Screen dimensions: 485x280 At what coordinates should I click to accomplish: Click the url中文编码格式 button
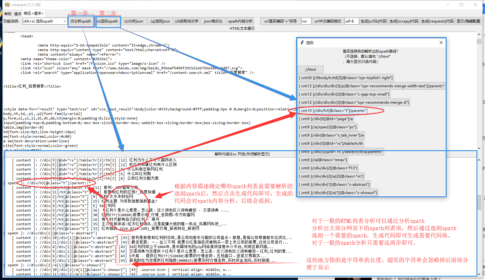coord(328,21)
